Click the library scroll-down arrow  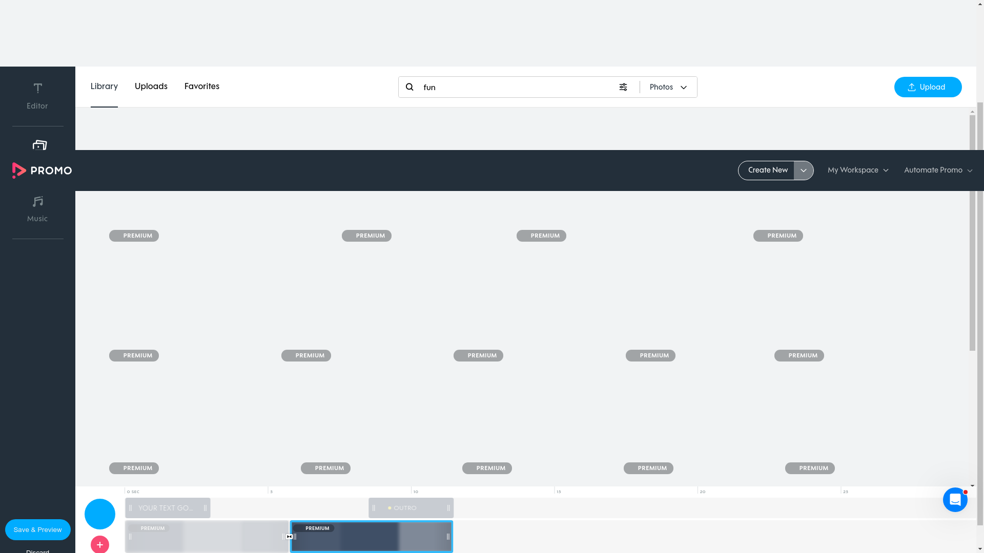972,485
